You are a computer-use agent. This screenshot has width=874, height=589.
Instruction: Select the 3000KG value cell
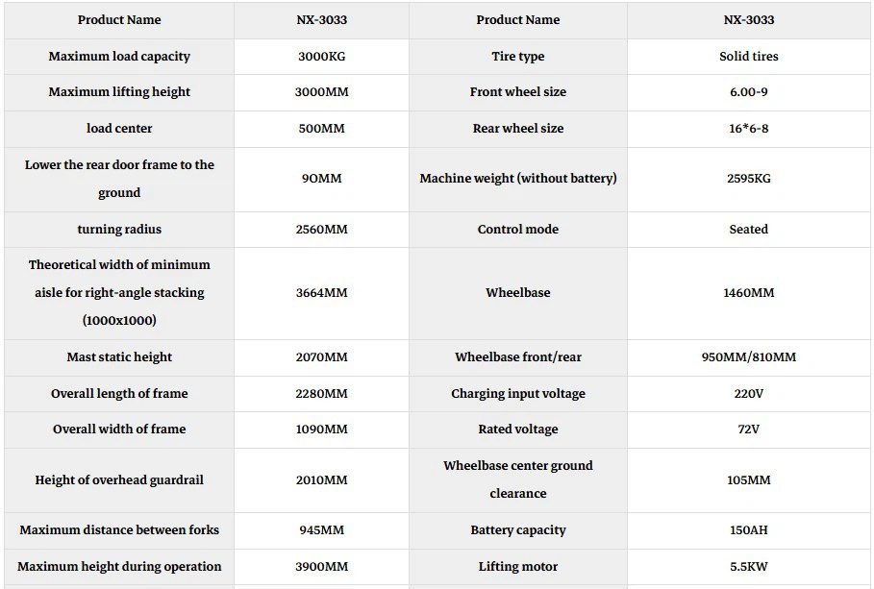tap(321, 57)
